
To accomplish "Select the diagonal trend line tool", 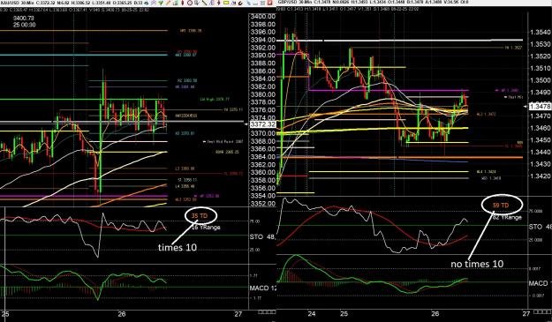I will (x=204, y=3).
